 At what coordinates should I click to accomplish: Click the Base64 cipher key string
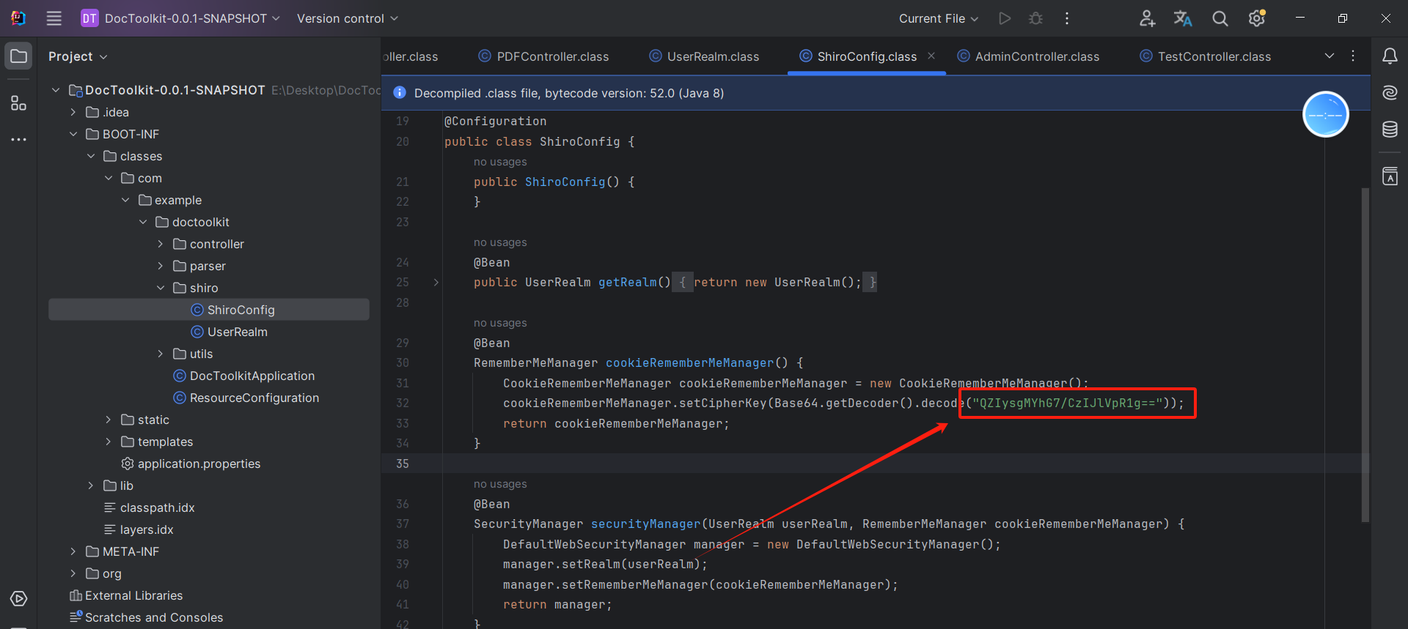click(1067, 403)
